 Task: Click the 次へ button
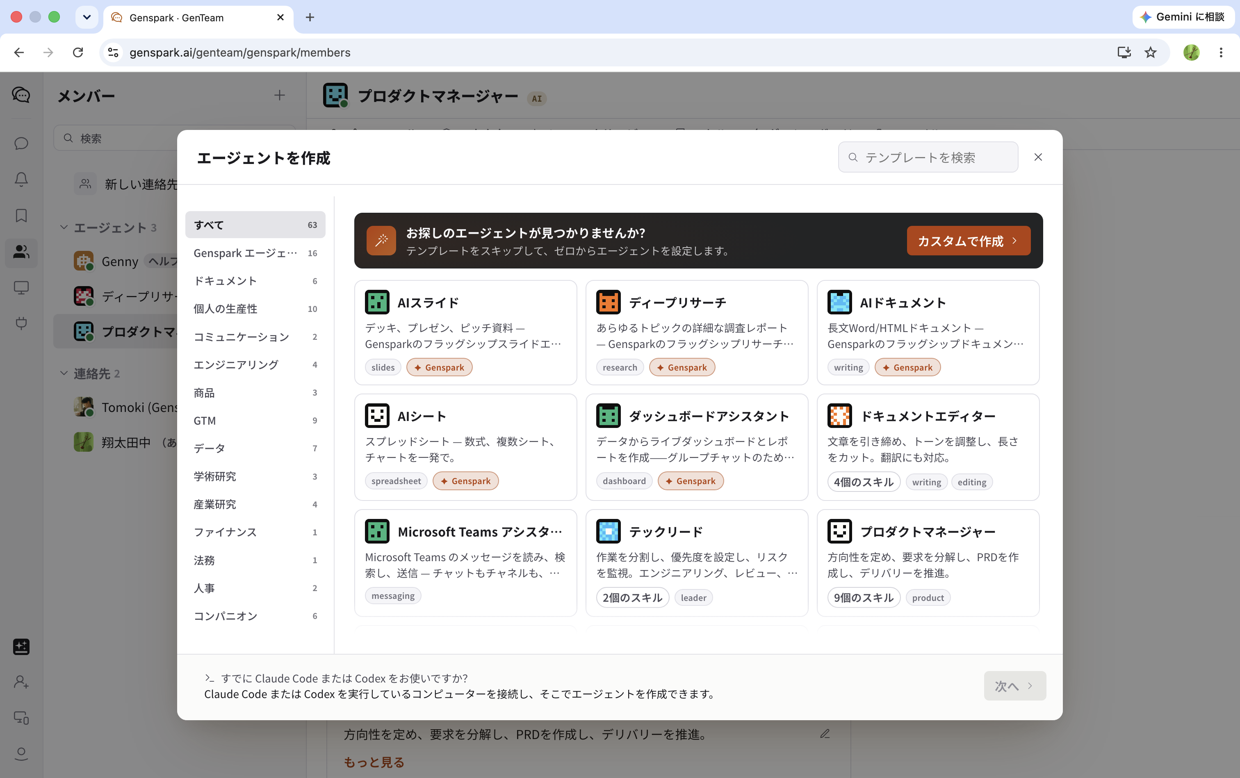(1014, 686)
